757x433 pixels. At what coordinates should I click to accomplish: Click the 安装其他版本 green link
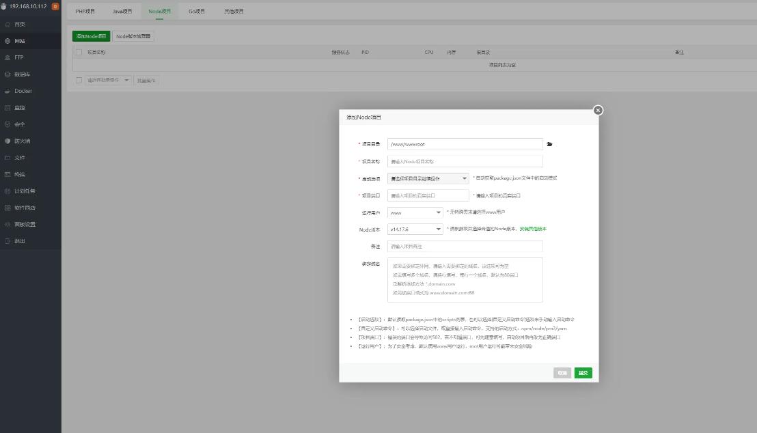533,229
